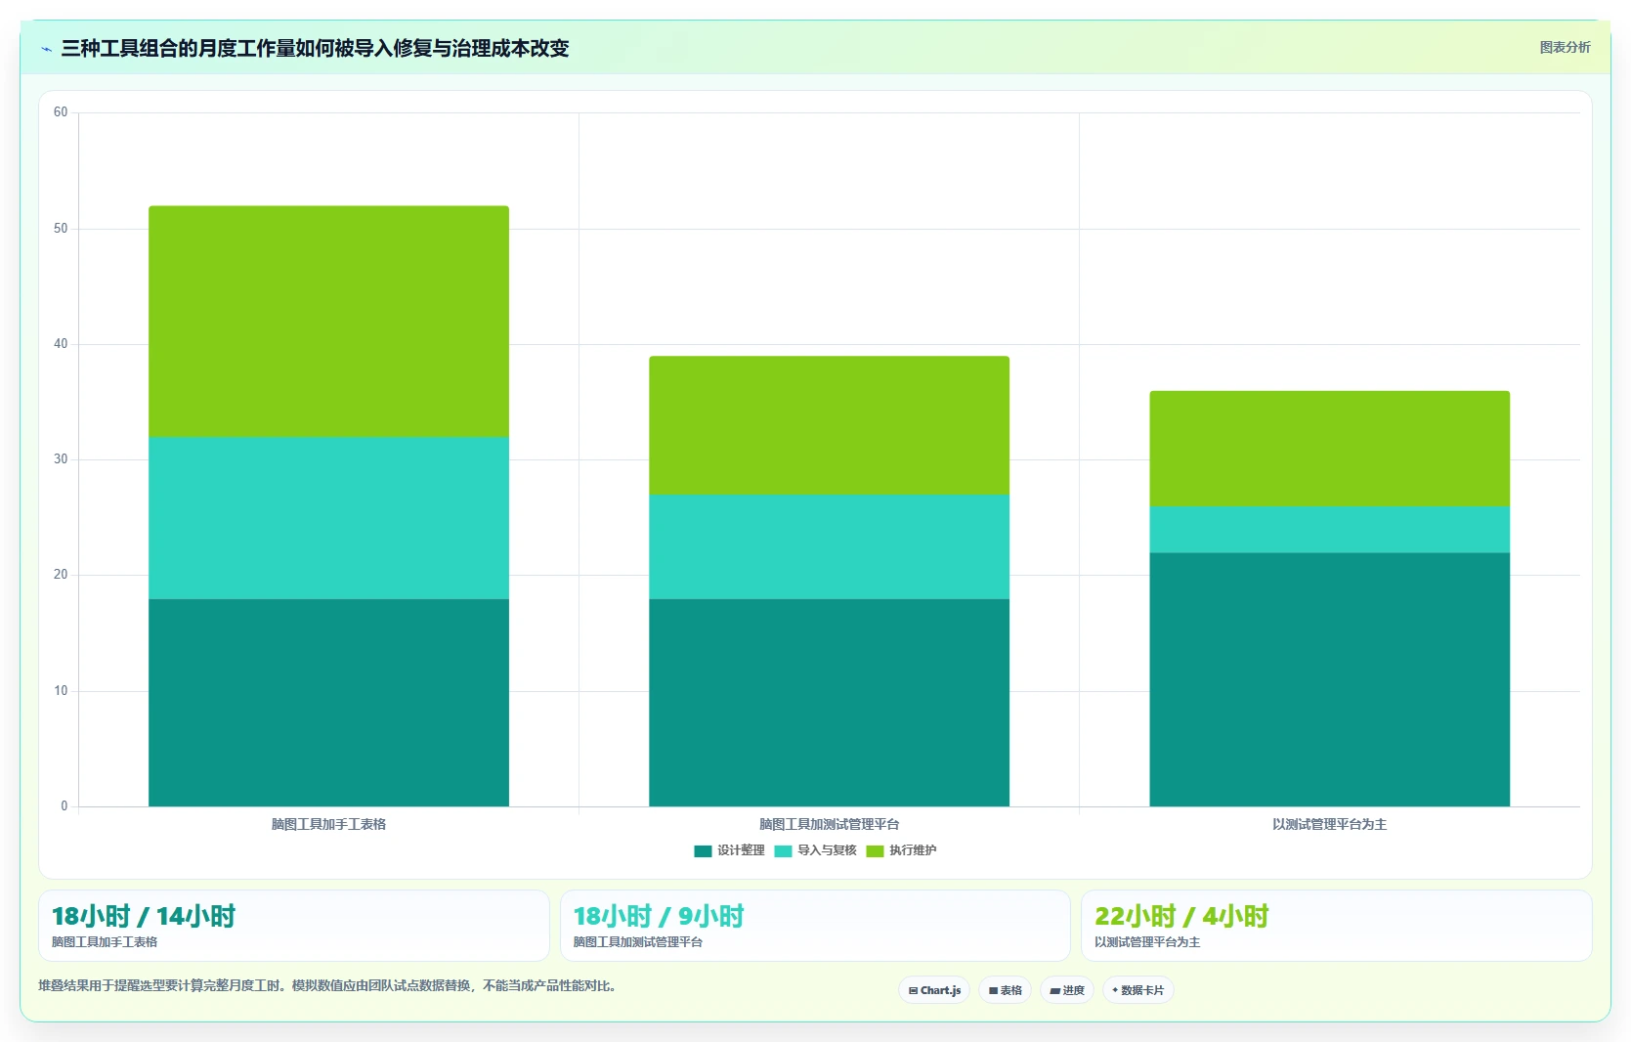The width and height of the screenshot is (1631, 1042).
Task: Click the Chart.js tag chip
Action: point(934,990)
